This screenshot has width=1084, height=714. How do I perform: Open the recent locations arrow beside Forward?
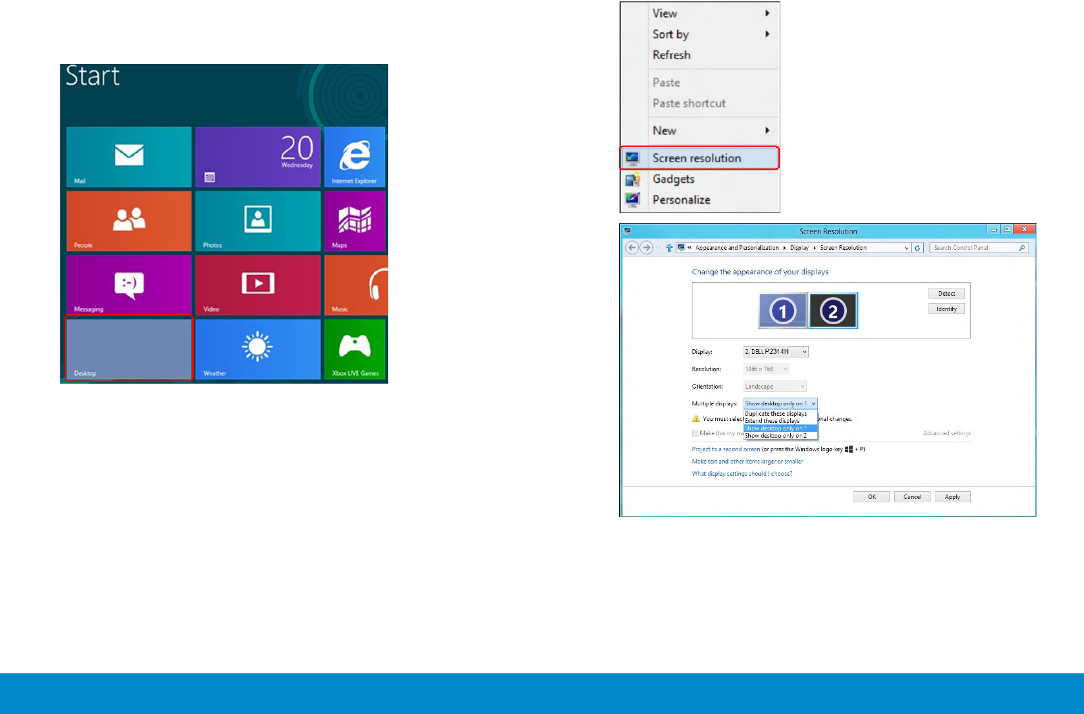pyautogui.click(x=658, y=248)
